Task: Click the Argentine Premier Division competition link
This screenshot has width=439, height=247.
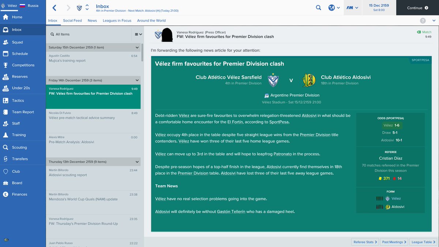Action: (295, 95)
